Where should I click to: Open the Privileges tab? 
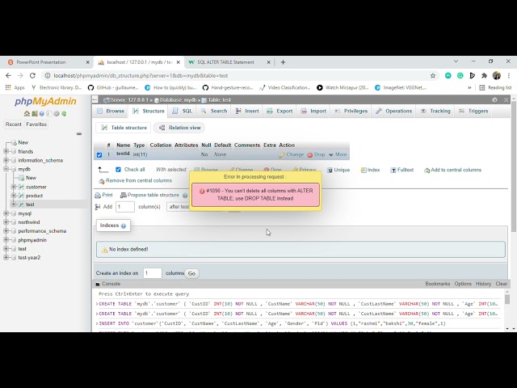351,112
